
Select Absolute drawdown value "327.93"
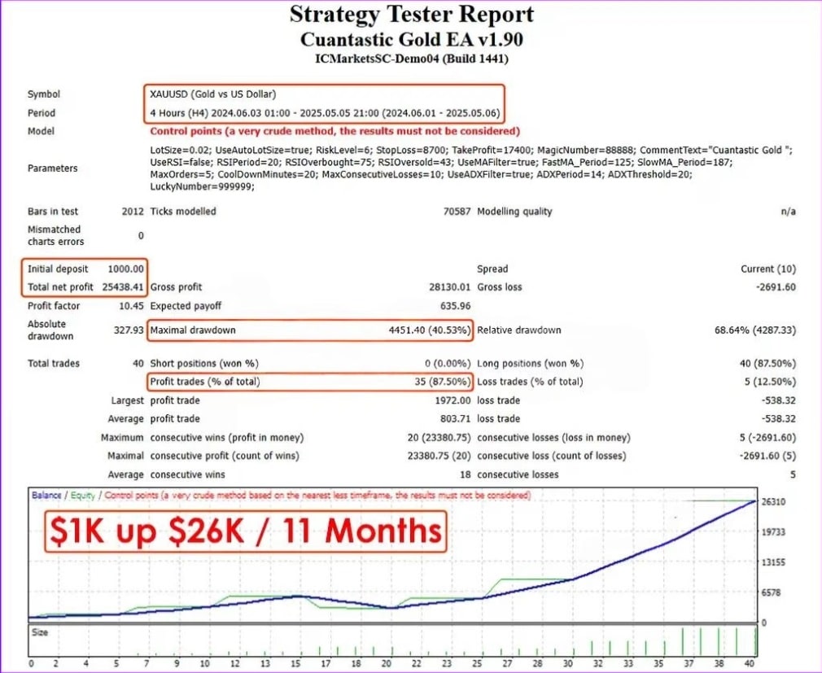129,330
